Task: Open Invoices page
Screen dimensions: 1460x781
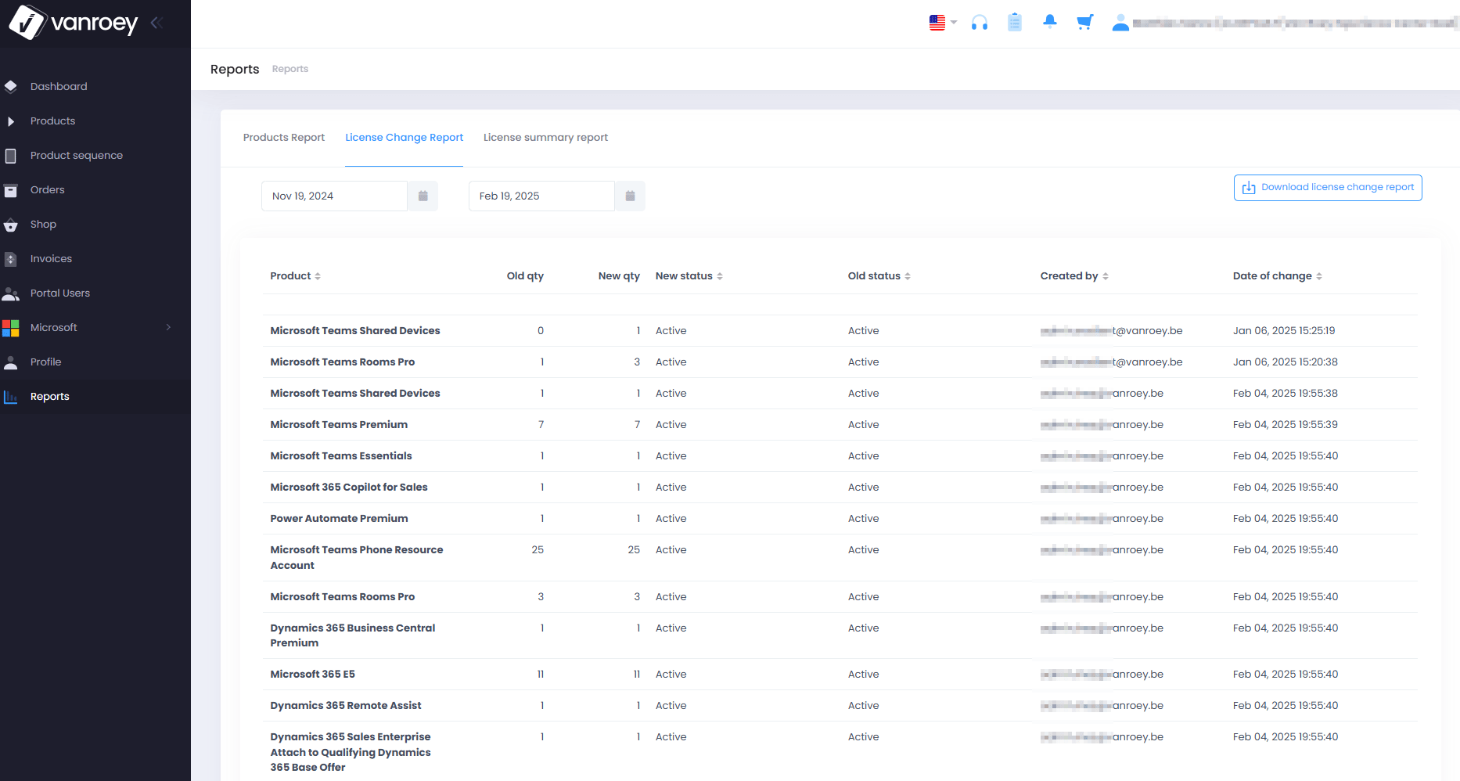Action: click(51, 258)
